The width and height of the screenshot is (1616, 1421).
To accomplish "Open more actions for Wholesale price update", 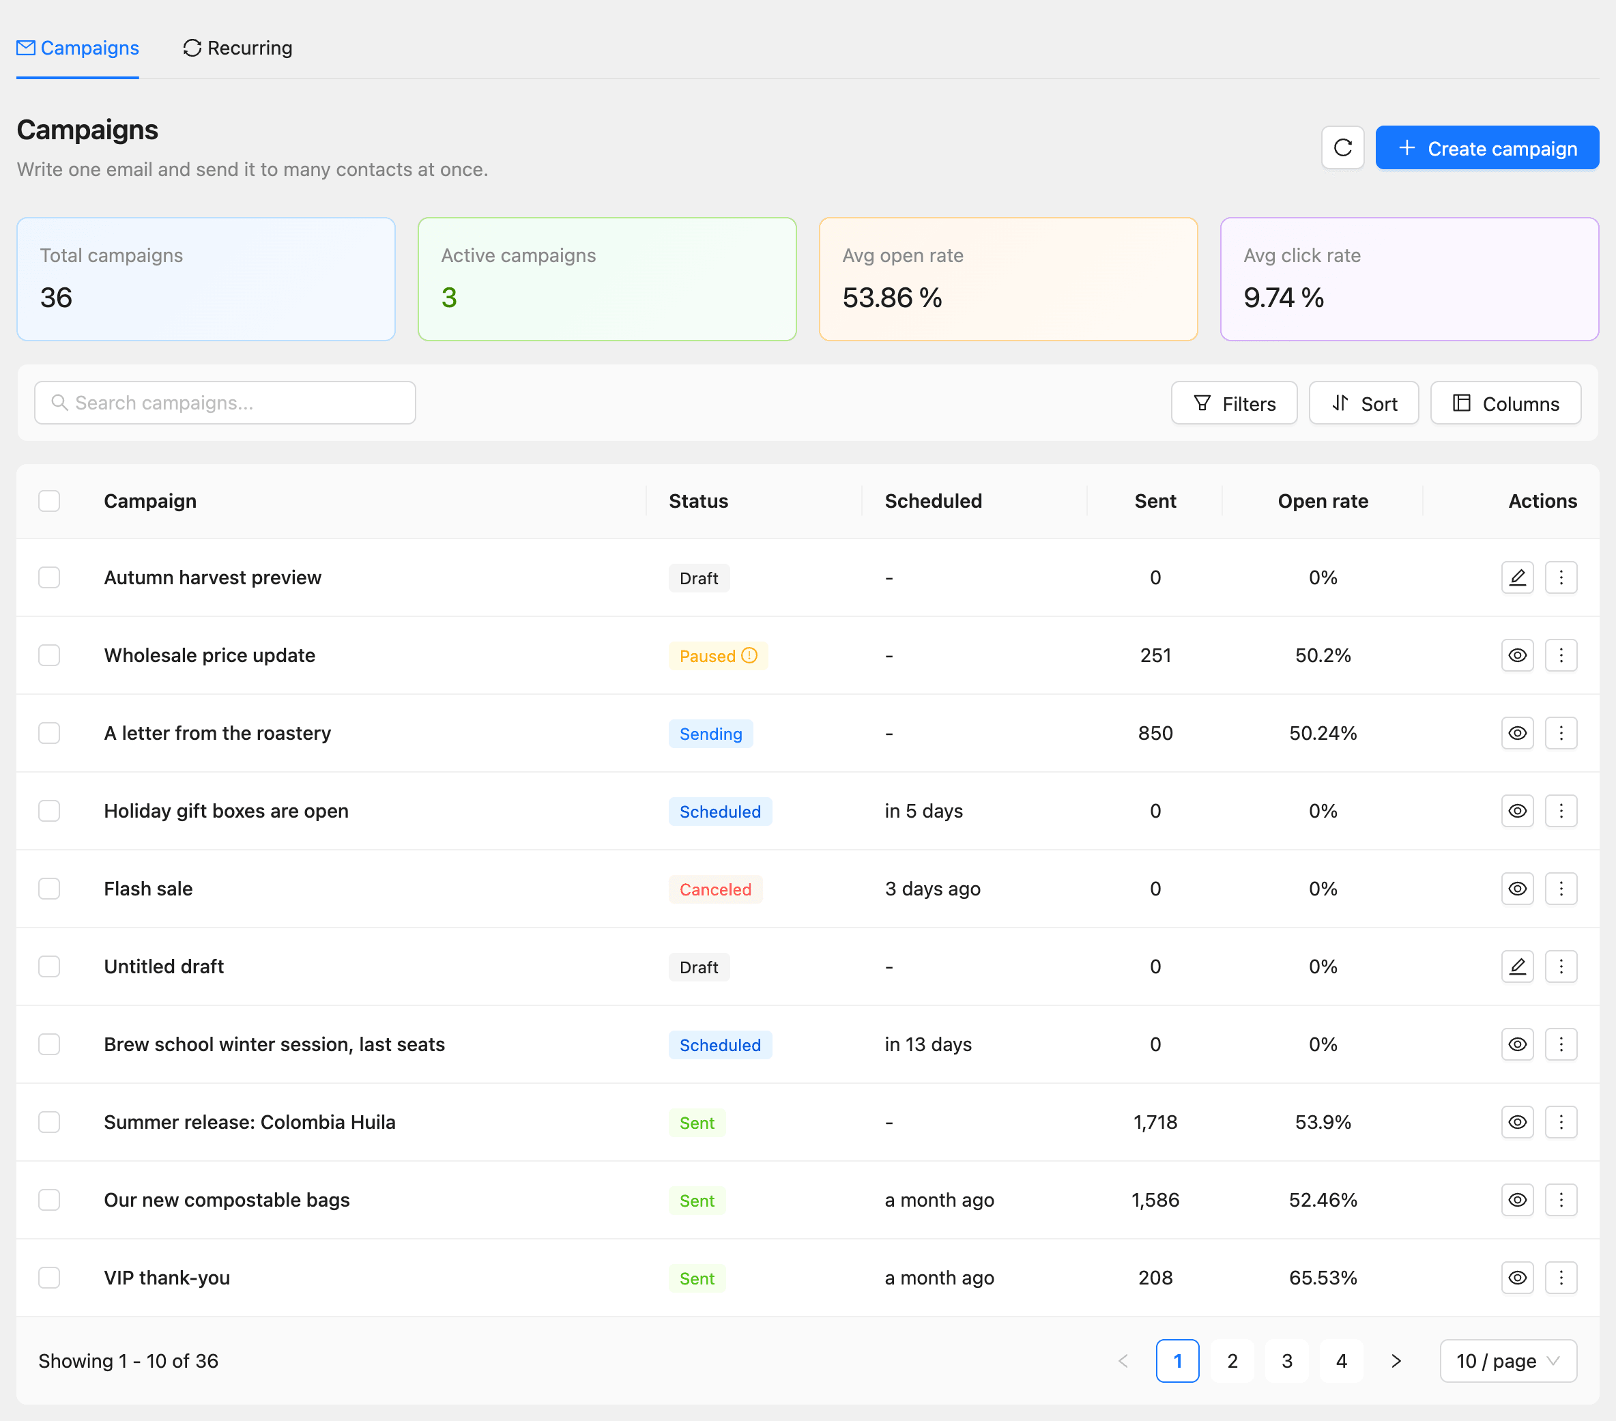I will (1561, 655).
